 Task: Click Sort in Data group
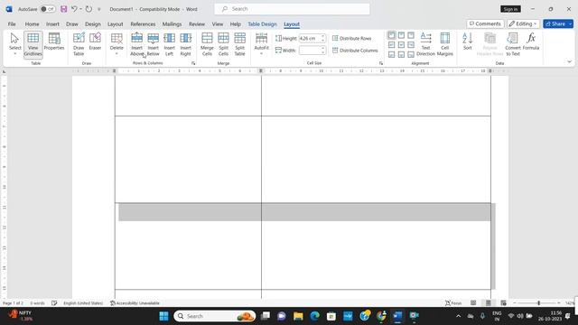click(x=468, y=42)
